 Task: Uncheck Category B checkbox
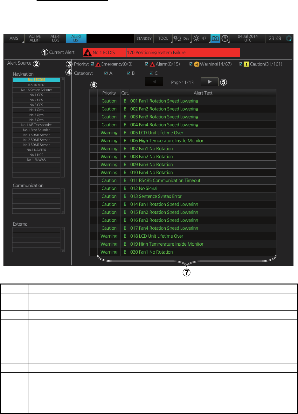[x=128, y=73]
